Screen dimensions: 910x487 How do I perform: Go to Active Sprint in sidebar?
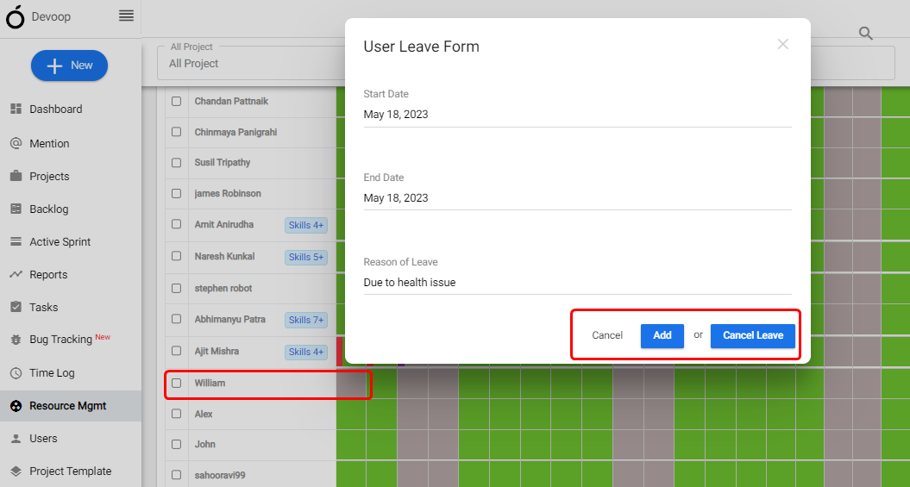60,241
